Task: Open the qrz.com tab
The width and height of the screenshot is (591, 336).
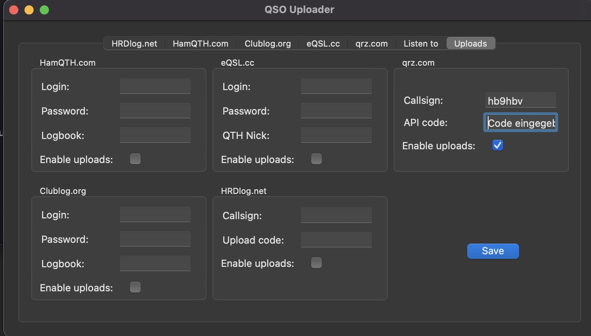Action: (x=371, y=44)
